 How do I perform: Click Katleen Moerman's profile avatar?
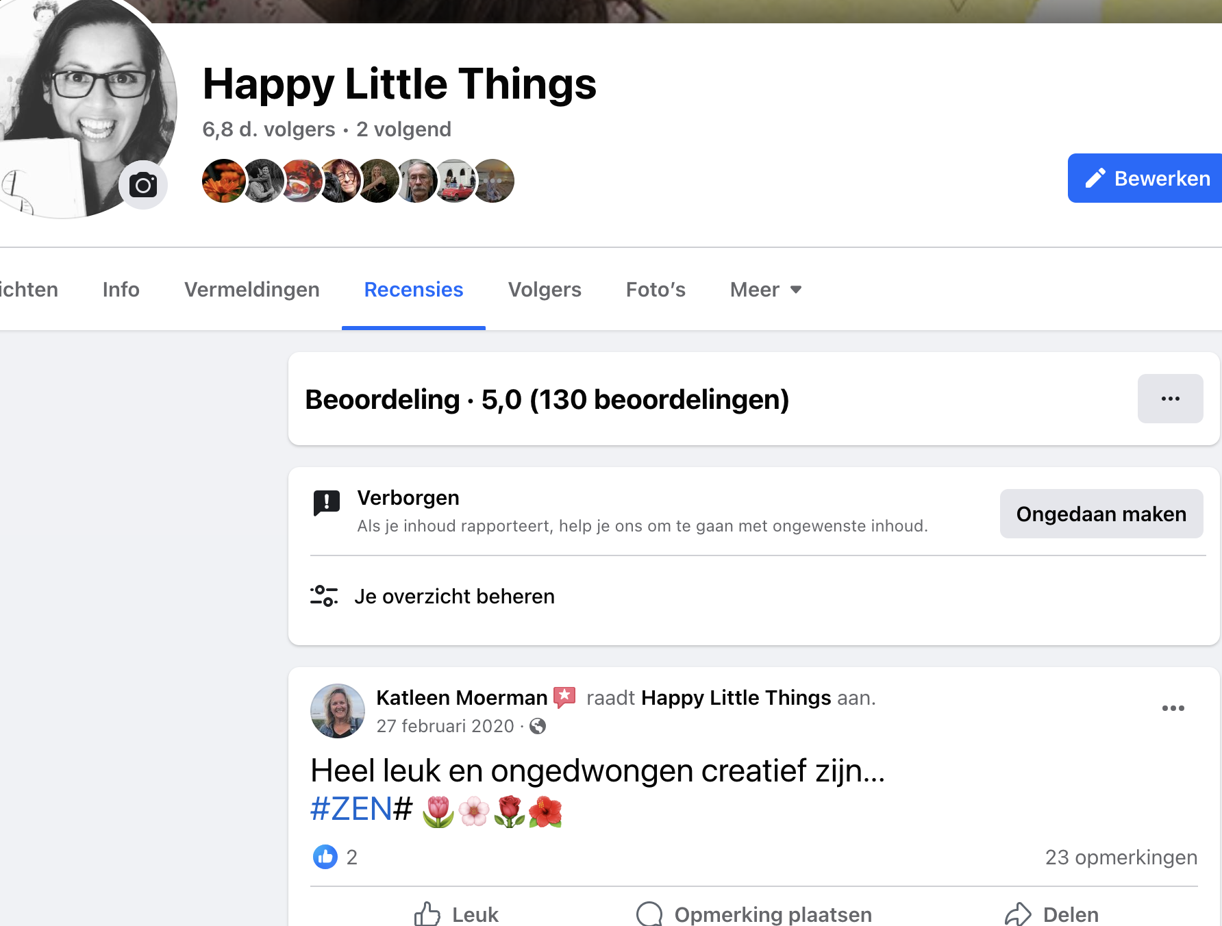pyautogui.click(x=338, y=711)
